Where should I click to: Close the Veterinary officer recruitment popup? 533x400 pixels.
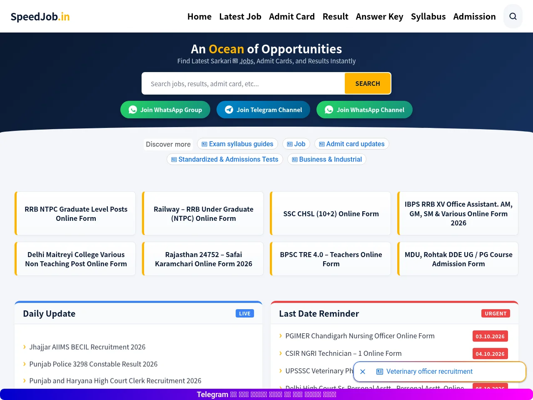tap(363, 372)
